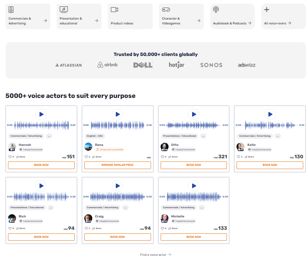
Task: Select Commercials / Advertising tag on Hannah's card
Action: click(x=26, y=136)
